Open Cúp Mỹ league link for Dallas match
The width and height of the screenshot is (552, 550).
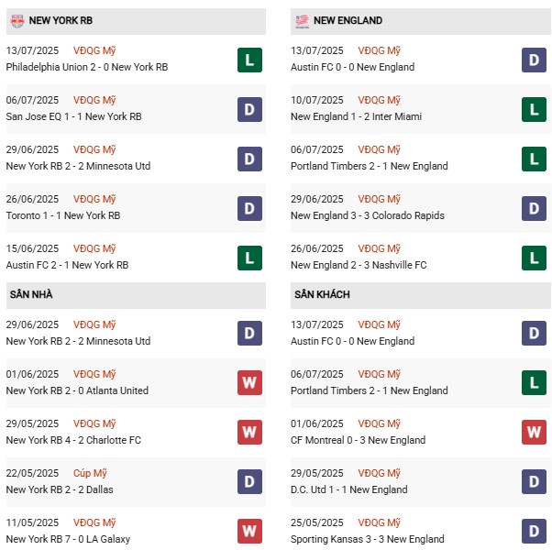93,473
